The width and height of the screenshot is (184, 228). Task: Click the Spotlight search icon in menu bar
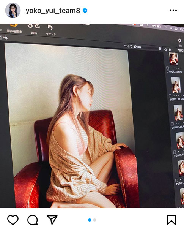tap(171, 28)
